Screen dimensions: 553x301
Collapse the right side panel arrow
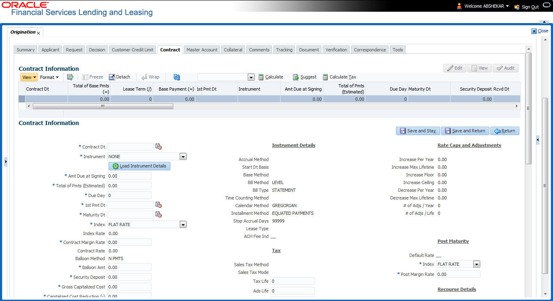(538, 140)
